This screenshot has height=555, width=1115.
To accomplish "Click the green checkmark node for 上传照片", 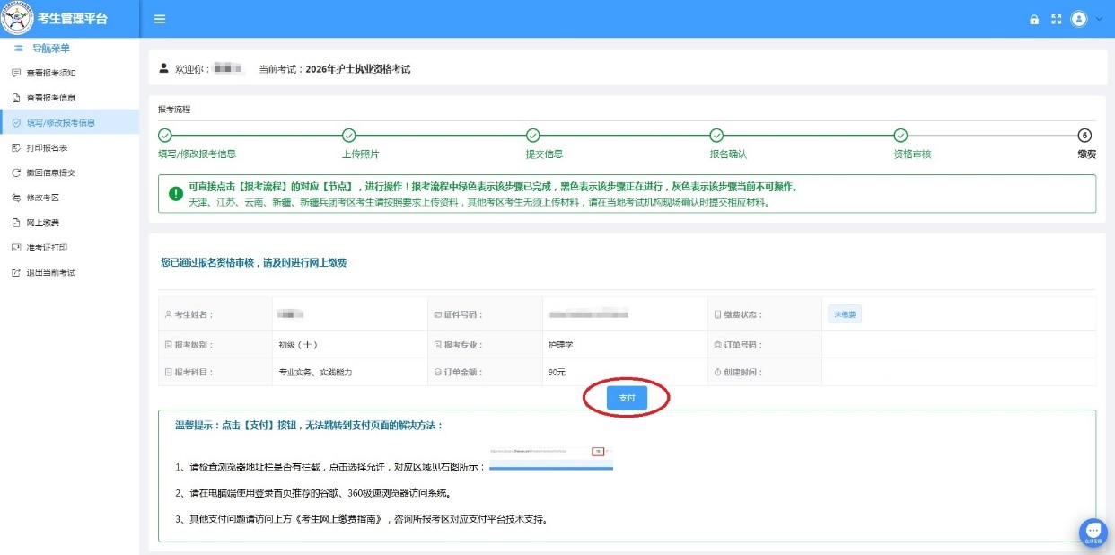I will pyautogui.click(x=349, y=136).
